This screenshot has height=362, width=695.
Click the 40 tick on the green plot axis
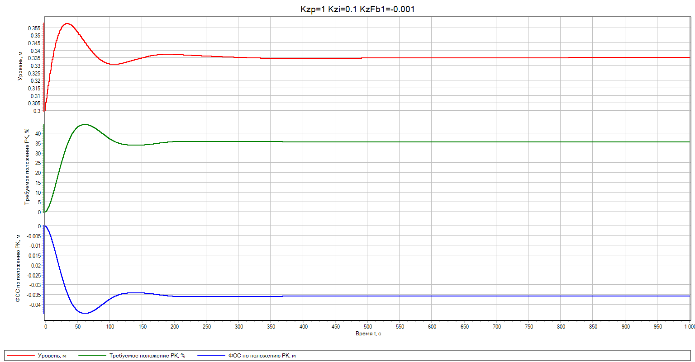tap(38, 134)
